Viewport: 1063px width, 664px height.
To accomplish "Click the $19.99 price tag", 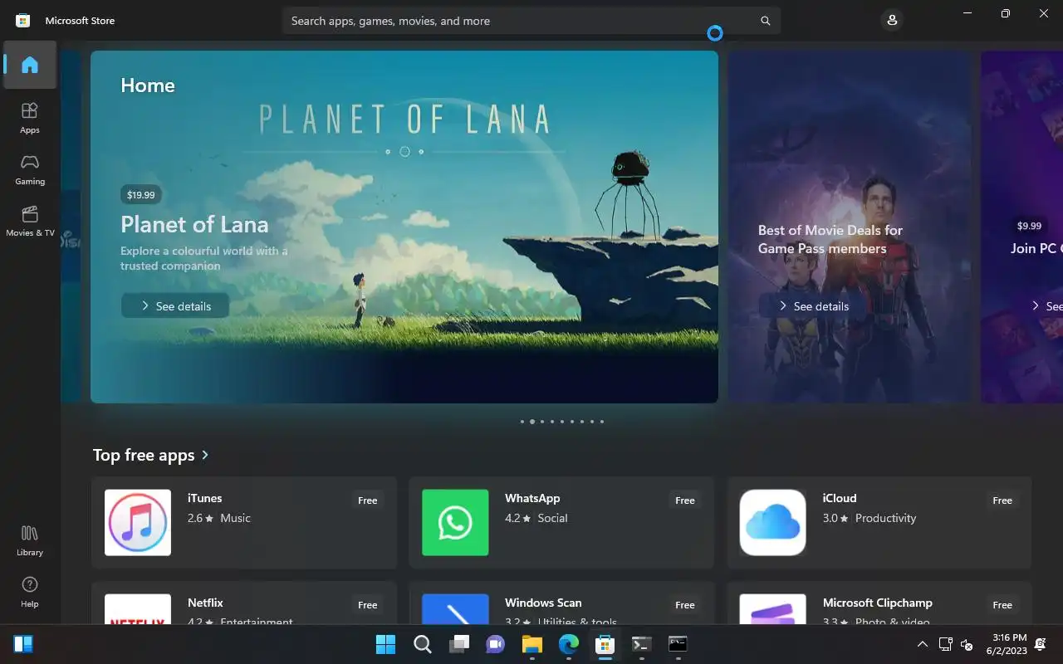I will (141, 195).
